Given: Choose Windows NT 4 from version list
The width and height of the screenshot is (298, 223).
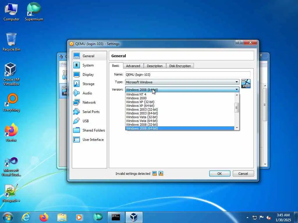Looking at the screenshot, I should [x=180, y=94].
